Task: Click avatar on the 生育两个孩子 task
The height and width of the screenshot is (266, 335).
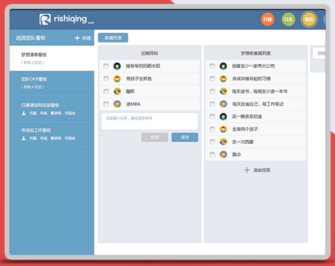Action: point(223,129)
